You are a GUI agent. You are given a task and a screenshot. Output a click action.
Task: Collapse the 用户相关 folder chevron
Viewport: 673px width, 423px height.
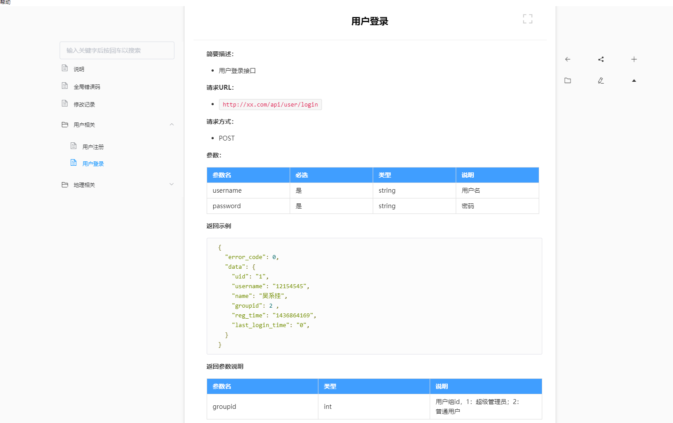172,125
